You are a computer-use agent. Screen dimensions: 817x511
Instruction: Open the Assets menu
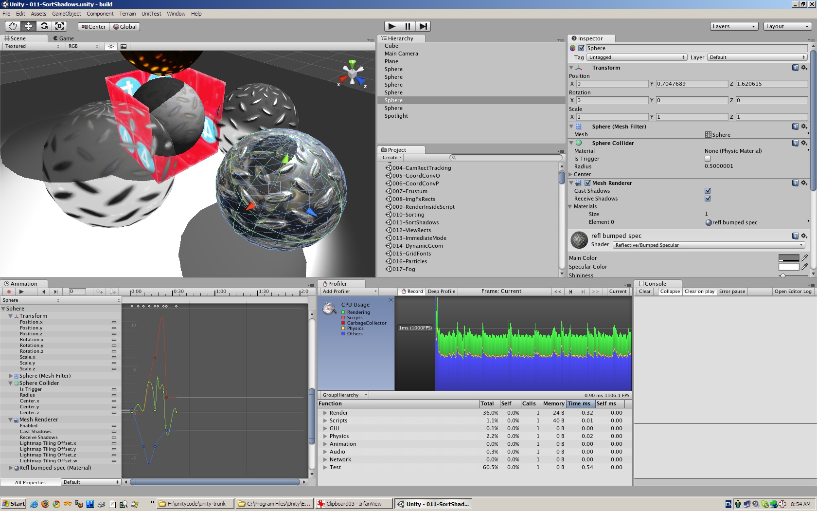[38, 14]
